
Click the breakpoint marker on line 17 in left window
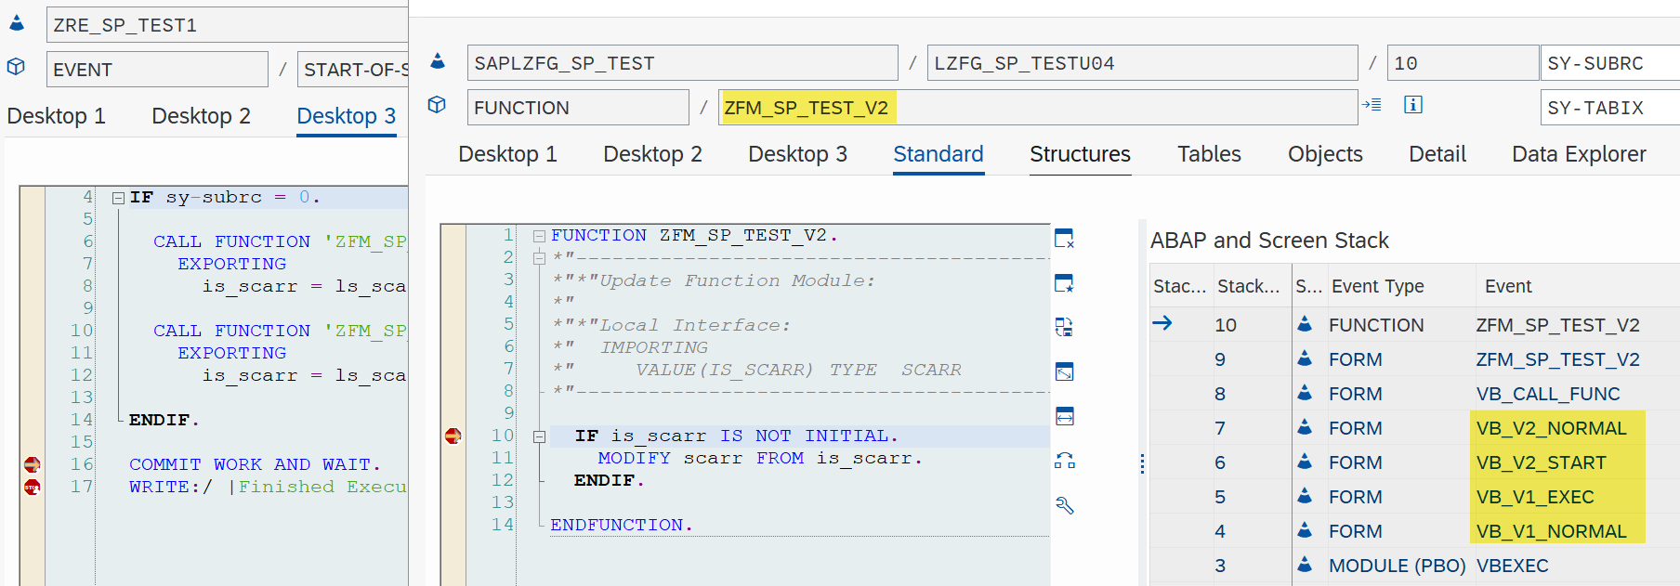click(x=33, y=487)
